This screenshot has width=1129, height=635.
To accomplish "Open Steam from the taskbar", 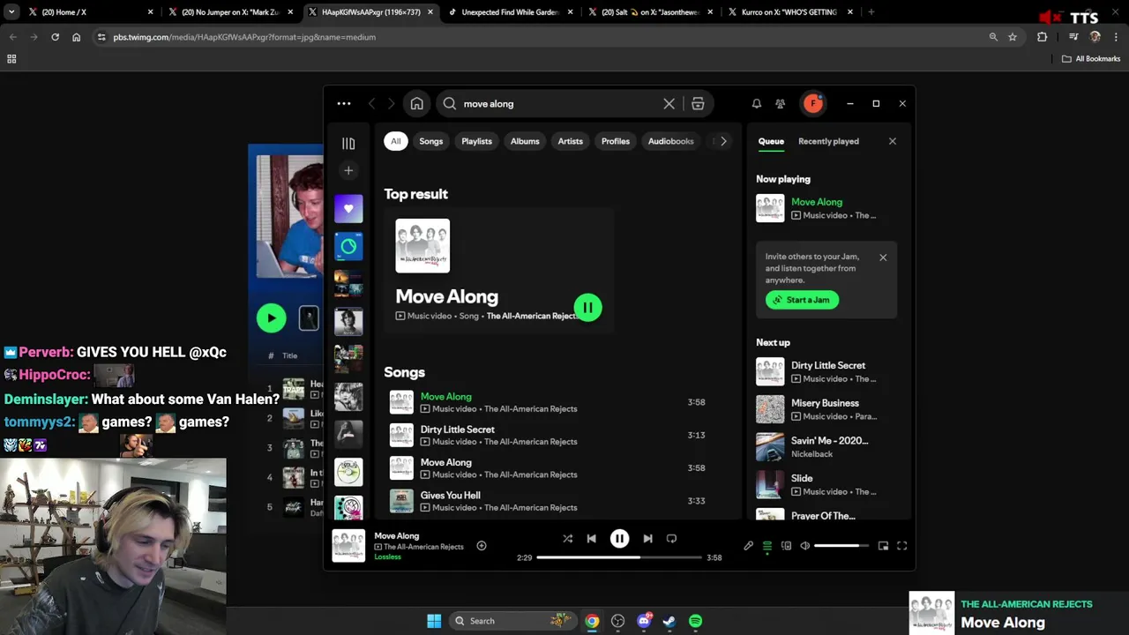I will [670, 621].
